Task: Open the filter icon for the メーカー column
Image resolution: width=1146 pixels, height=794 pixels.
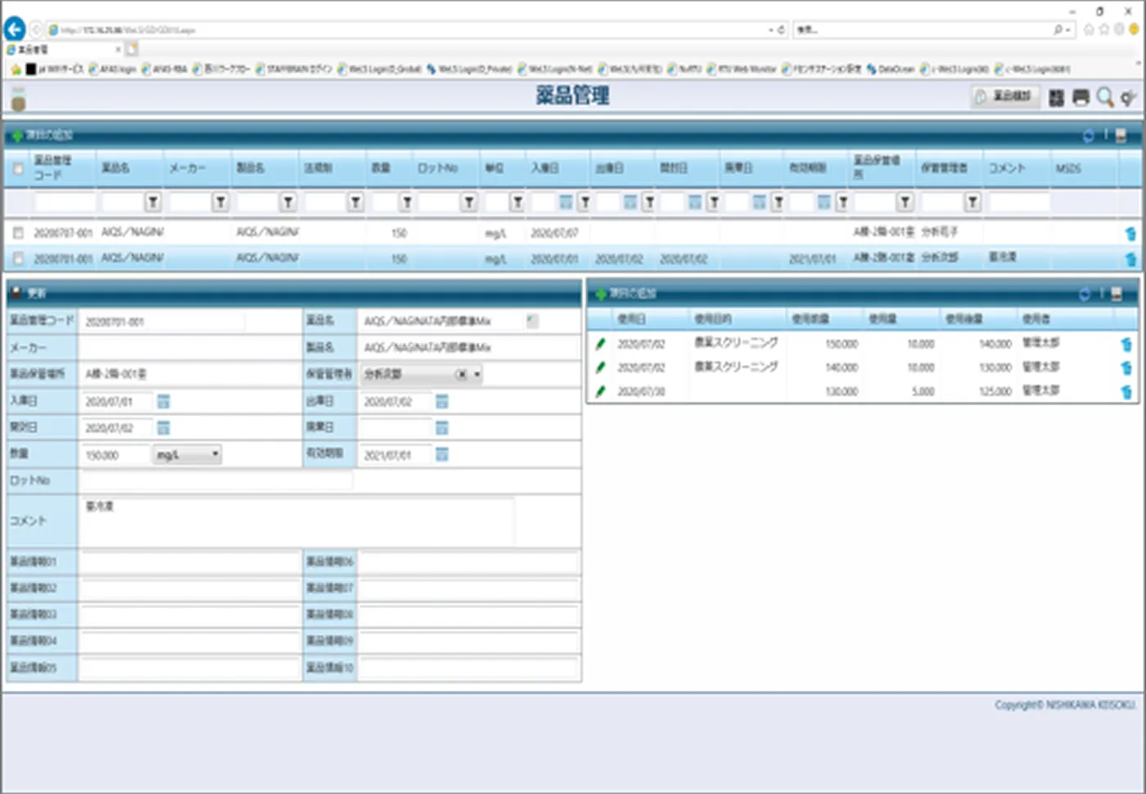Action: [x=220, y=201]
